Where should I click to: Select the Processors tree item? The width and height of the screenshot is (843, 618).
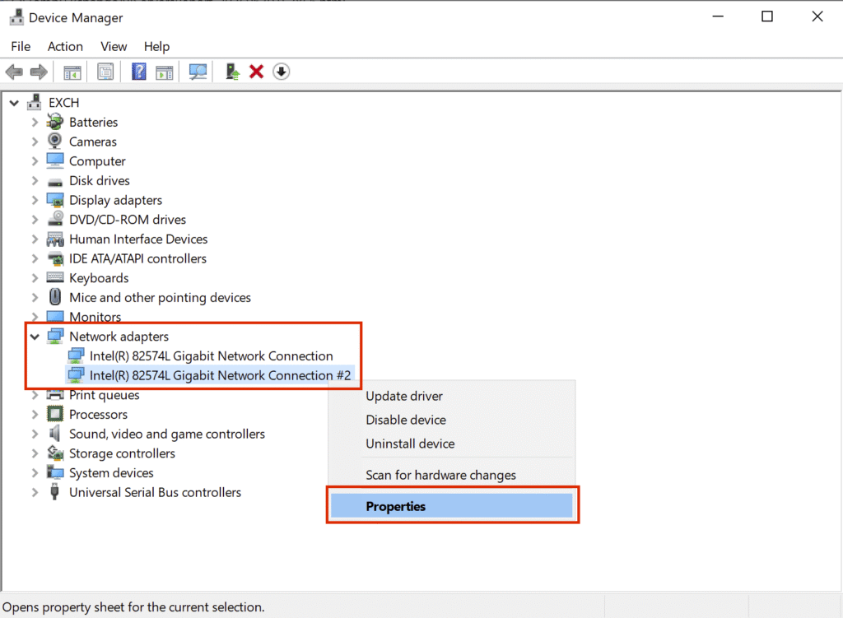click(98, 415)
